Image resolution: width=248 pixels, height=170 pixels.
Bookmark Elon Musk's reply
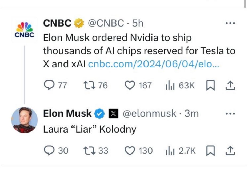(x=210, y=151)
